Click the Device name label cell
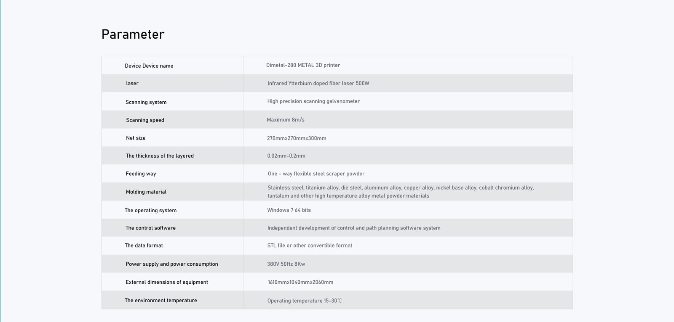 (149, 66)
